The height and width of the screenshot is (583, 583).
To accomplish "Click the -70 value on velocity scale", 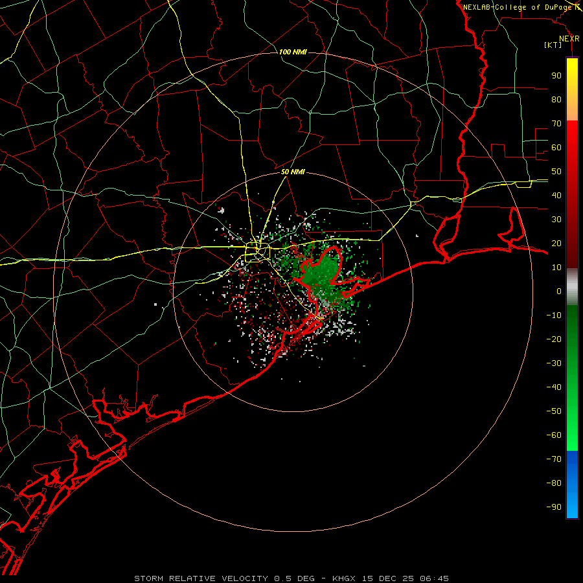I will coord(554,459).
